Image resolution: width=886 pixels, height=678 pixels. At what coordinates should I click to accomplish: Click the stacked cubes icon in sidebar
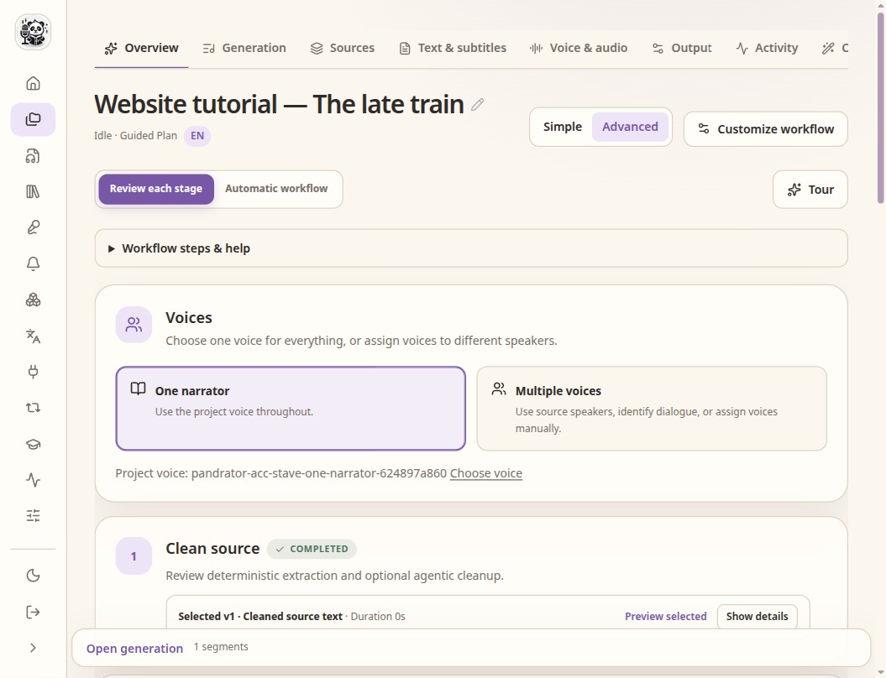33,300
